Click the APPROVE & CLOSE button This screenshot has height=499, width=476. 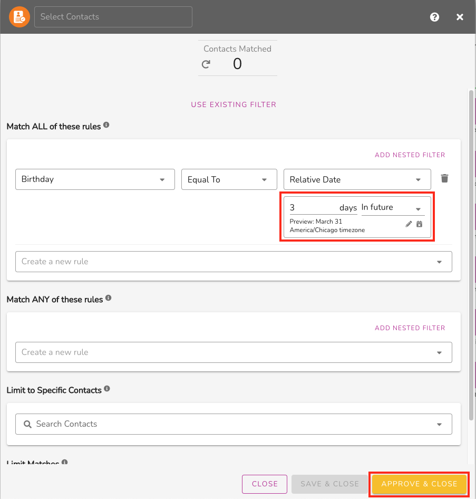click(419, 484)
